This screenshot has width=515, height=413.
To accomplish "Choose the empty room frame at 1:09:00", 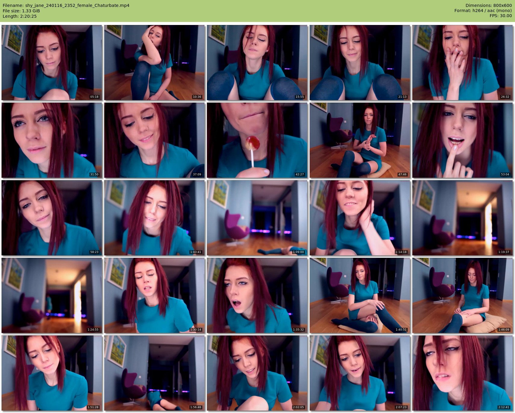I will coord(257,217).
